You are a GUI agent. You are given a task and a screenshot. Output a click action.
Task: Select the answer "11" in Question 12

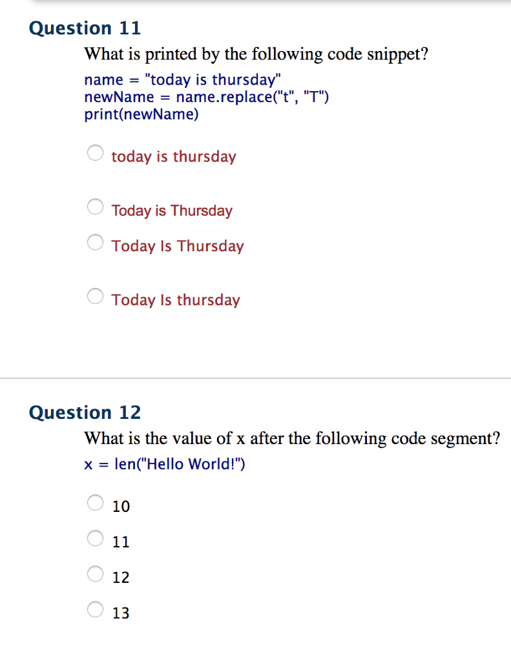coord(95,538)
